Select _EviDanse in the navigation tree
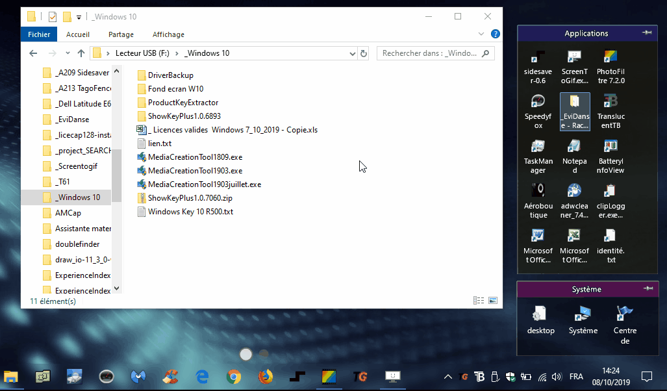Screen dimensions: 667x391 66,120
